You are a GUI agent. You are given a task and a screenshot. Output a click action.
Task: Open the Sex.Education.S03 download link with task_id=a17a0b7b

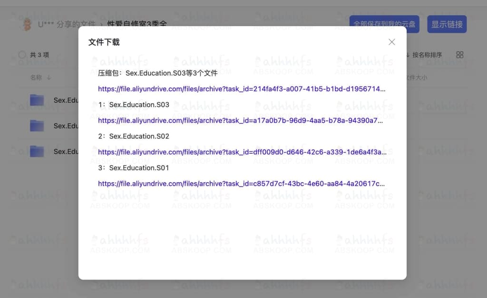(x=240, y=120)
